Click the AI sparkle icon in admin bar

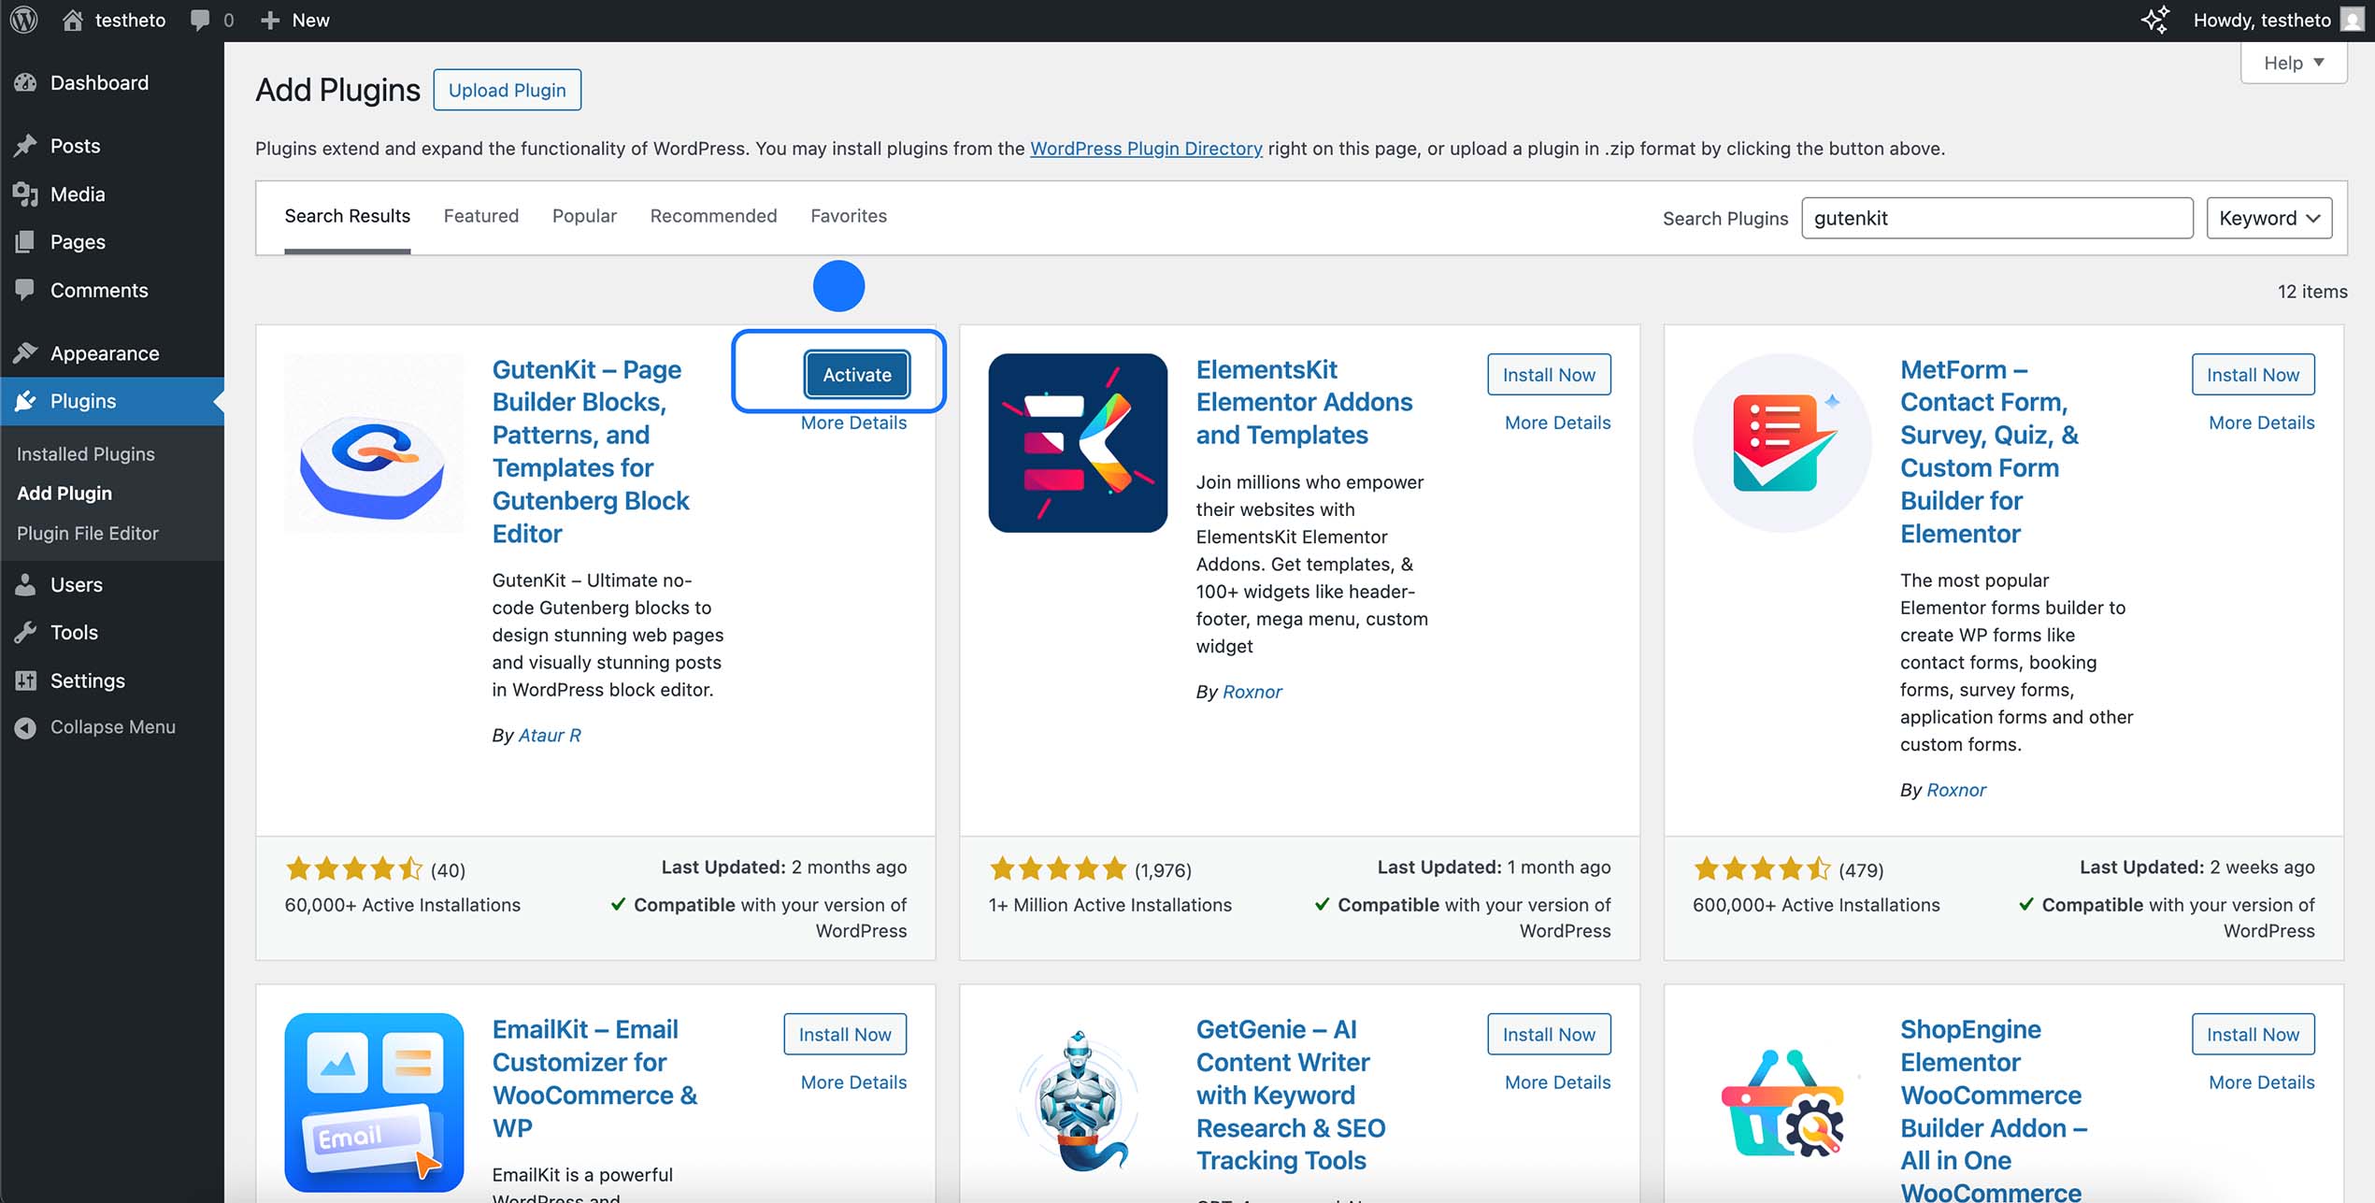pos(2157,20)
